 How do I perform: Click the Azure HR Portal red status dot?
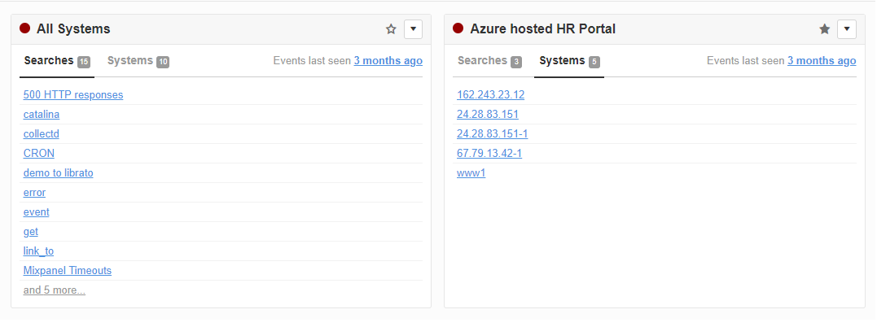point(458,28)
